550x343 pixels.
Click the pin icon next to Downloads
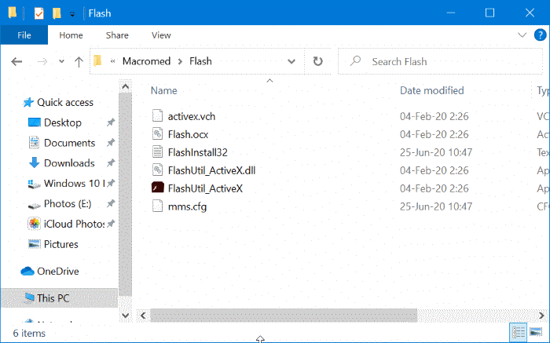click(111, 163)
